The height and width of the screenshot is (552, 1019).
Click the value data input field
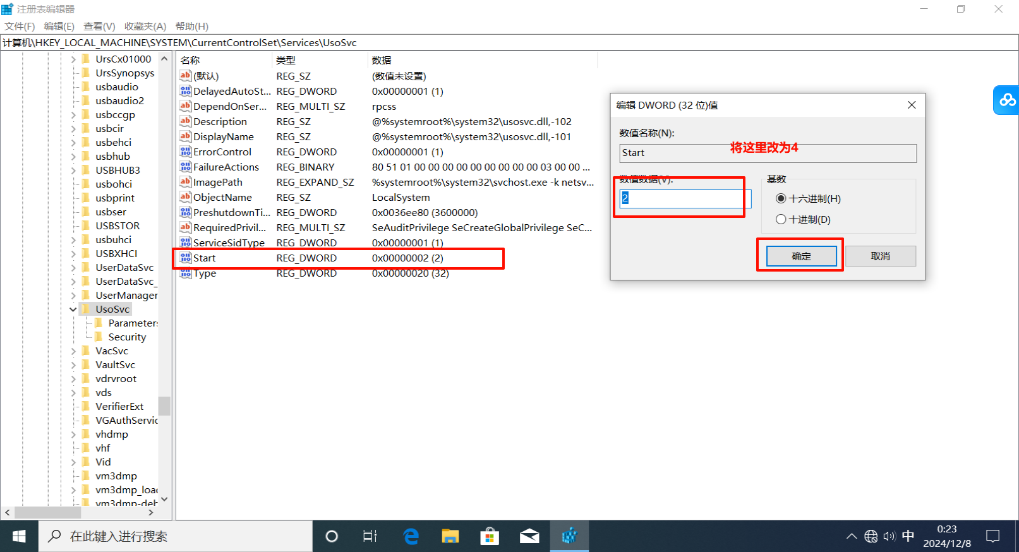[684, 198]
